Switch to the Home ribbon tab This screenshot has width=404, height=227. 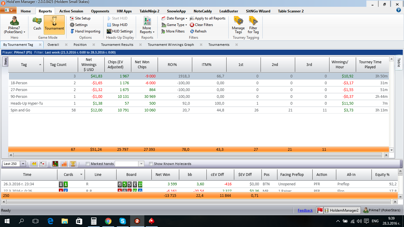click(x=26, y=11)
